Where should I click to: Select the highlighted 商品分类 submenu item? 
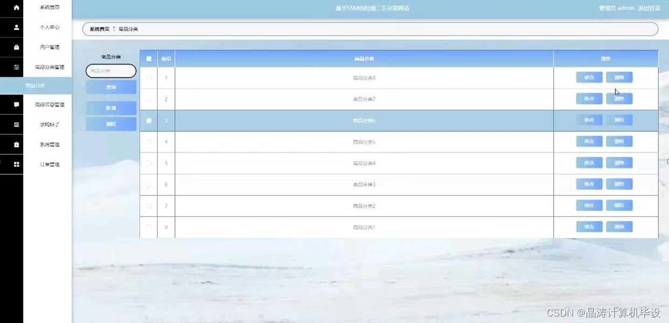coord(36,86)
